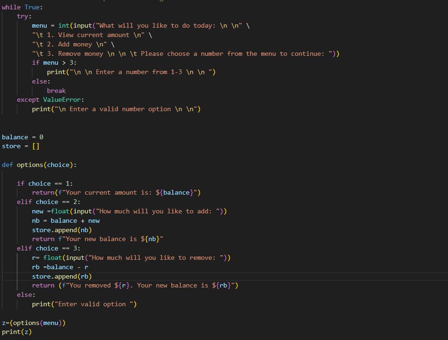
Task: Place cursor on 'nb = balance + new'
Action: (66, 221)
